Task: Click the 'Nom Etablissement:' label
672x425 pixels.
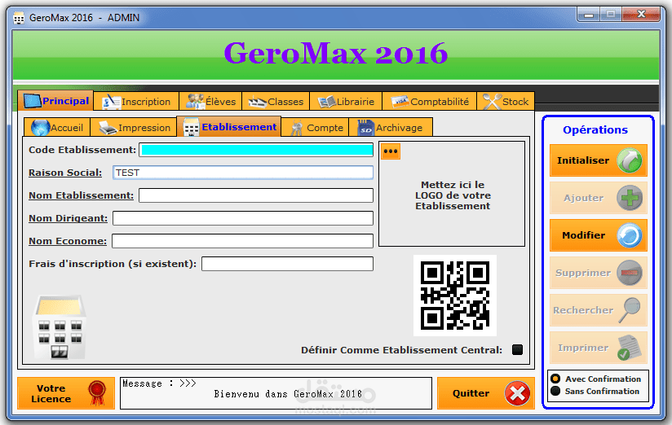Action: (x=81, y=195)
